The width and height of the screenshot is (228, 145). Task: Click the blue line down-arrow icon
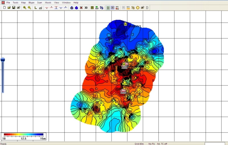pos(61,8)
